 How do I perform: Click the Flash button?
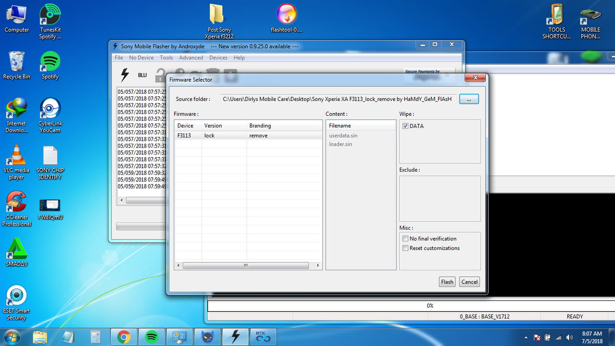click(447, 282)
